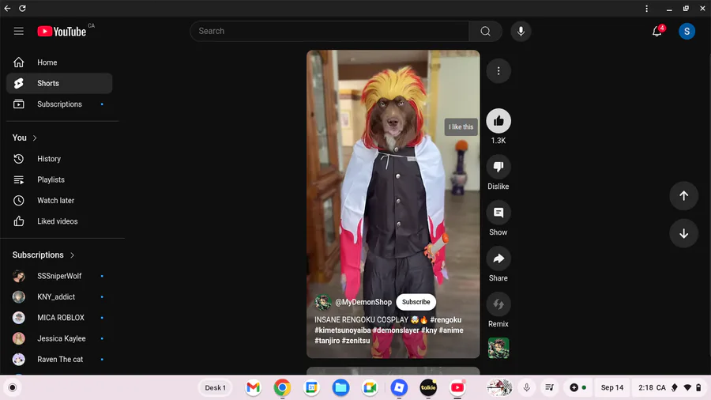
Task: Open Google Calendar from the shelf
Action: pyautogui.click(x=311, y=388)
